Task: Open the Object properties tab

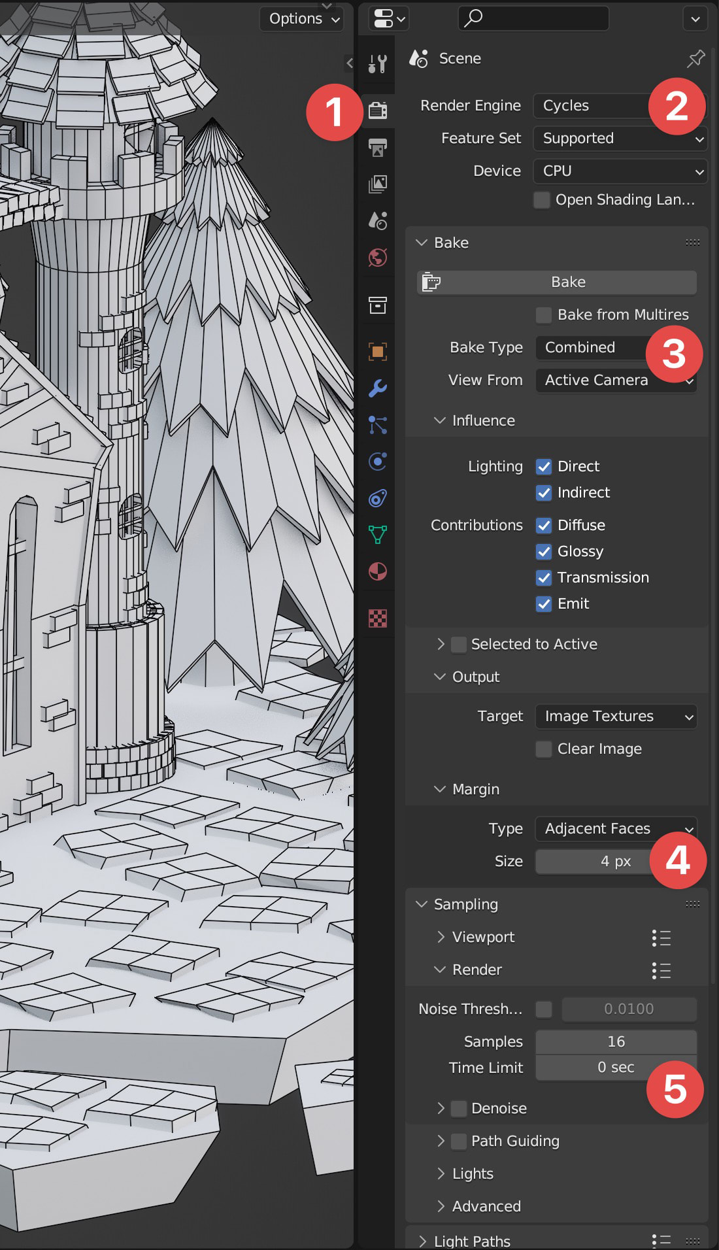Action: (x=378, y=352)
